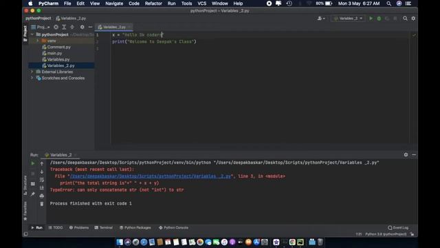The width and height of the screenshot is (440, 248).
Task: Open the Structure vertical sidebar tab
Action: (x=25, y=185)
